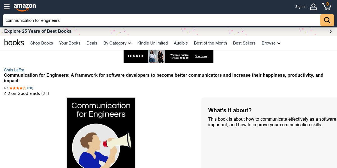Open the hamburger navigation menu
The image size is (337, 168).
click(x=7, y=6)
